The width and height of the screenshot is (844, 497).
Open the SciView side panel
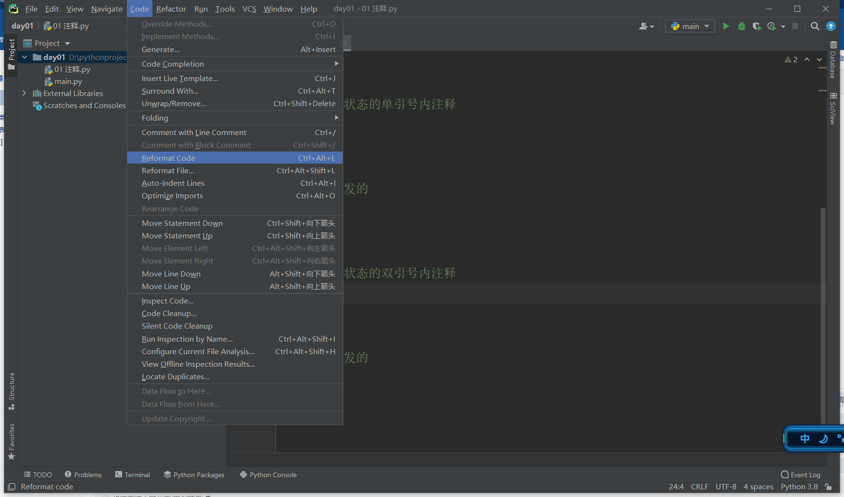[x=833, y=108]
